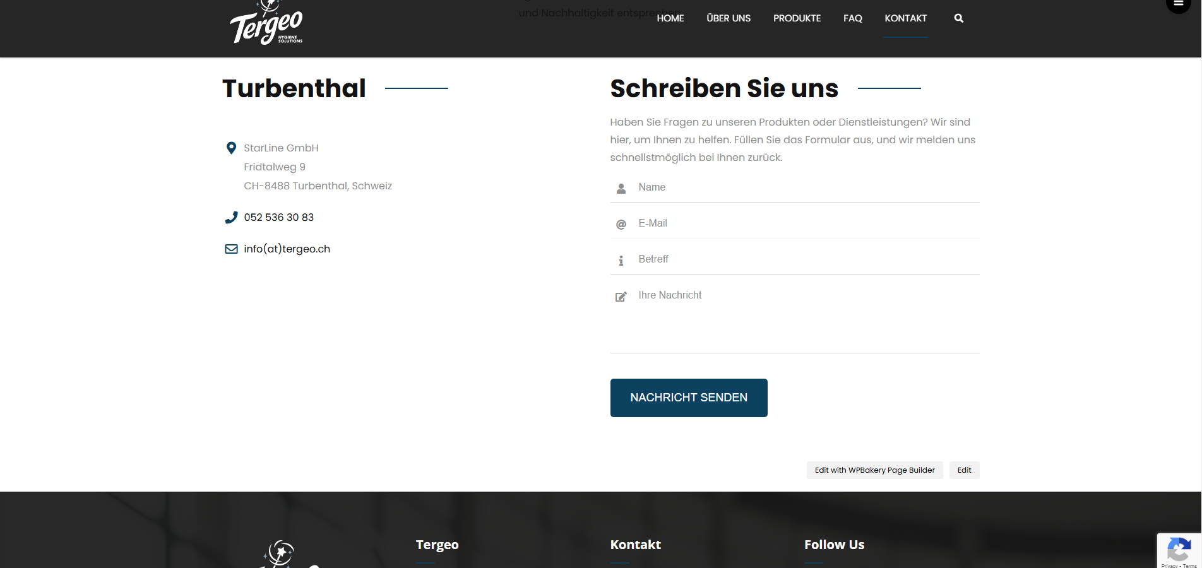Call the phone number 052 536 30 83
The width and height of the screenshot is (1202, 568).
(279, 218)
